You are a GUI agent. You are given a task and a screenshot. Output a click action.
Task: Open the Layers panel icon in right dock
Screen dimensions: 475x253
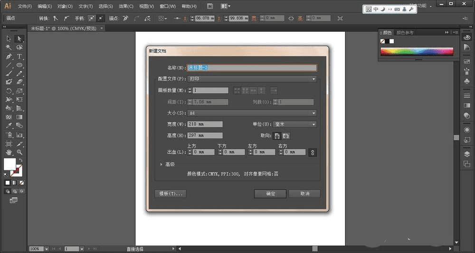[467, 154]
